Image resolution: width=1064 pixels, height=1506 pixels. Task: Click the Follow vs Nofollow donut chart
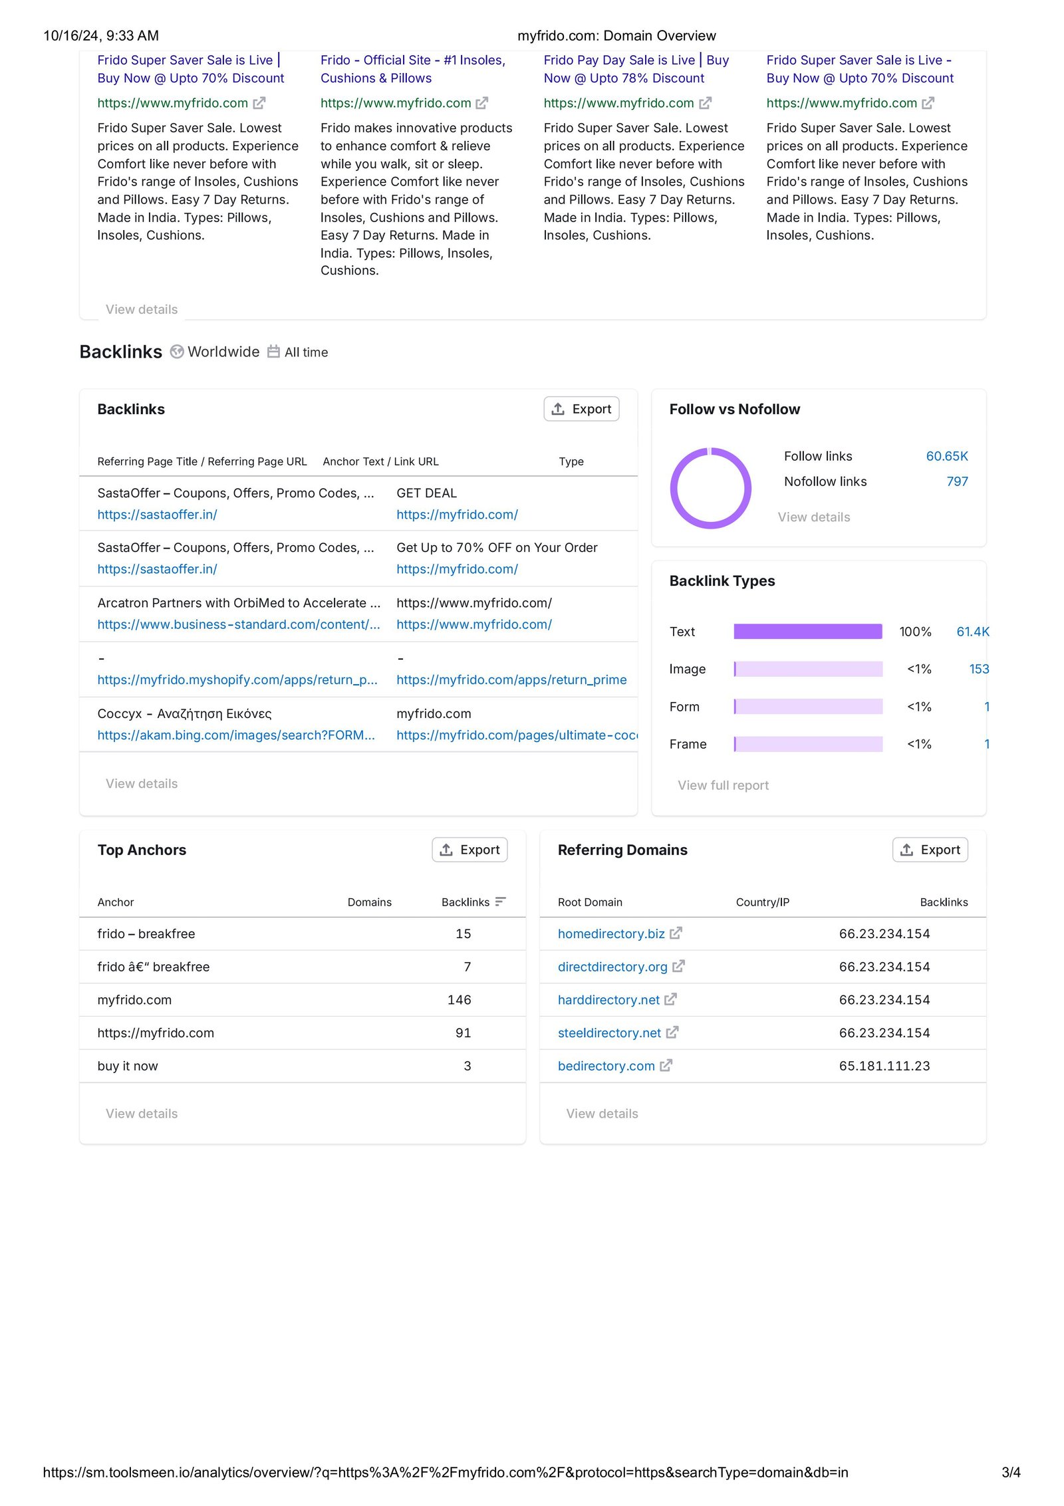click(x=710, y=488)
